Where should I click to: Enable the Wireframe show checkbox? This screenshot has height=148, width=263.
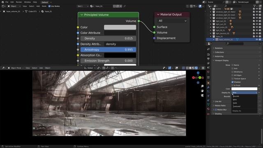[233, 72]
